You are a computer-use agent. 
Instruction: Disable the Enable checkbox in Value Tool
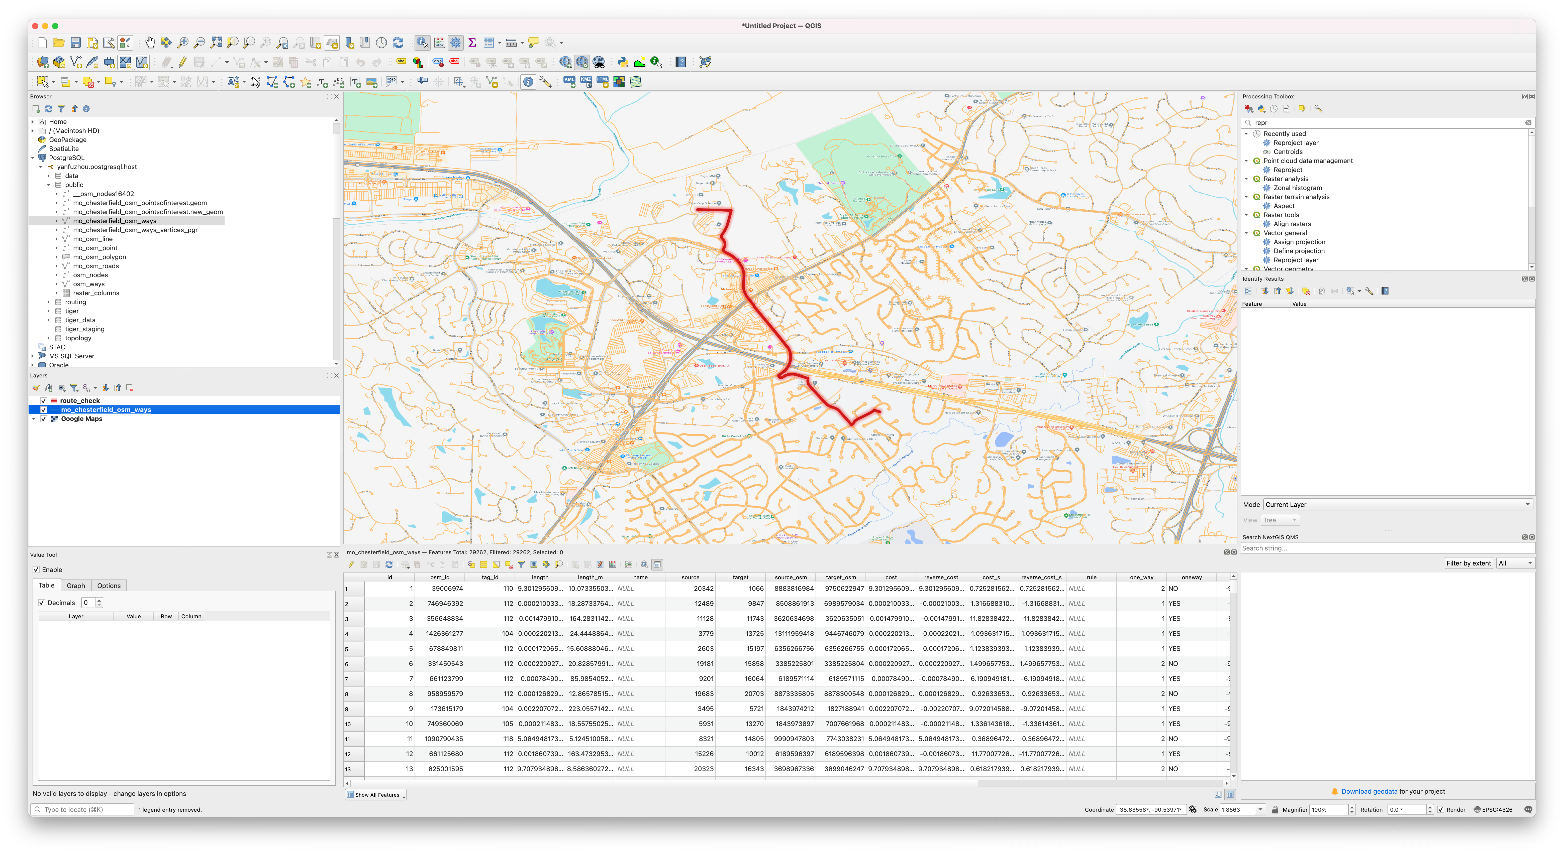tap(36, 569)
